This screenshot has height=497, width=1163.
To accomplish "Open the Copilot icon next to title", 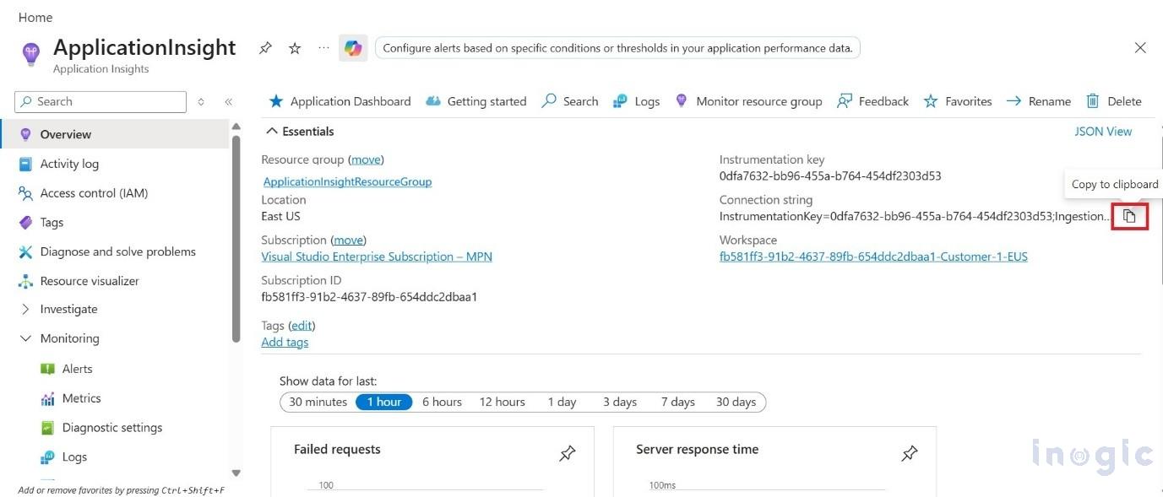I will 353,48.
